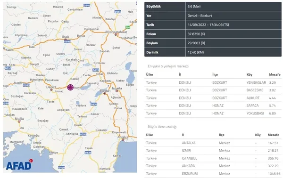Click the 6.89 distance value
283x178 pixels.
(x=272, y=113)
